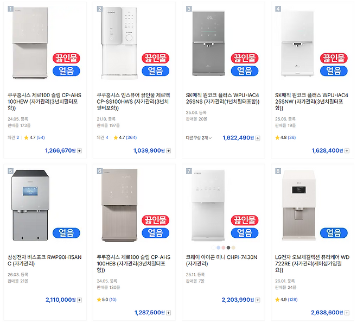Image resolution: width=357 pixels, height=323 pixels.
Task: Click the star icon on LG 퓨리케어 rating
Action: coord(278,300)
